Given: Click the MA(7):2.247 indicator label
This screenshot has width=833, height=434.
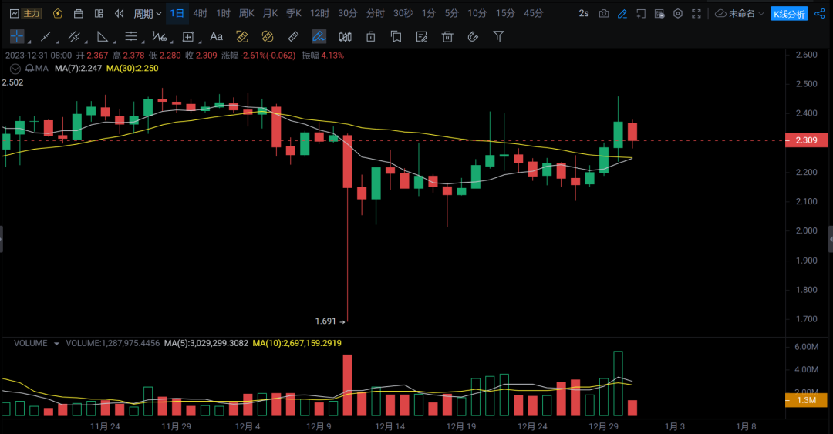Looking at the screenshot, I should 78,68.
